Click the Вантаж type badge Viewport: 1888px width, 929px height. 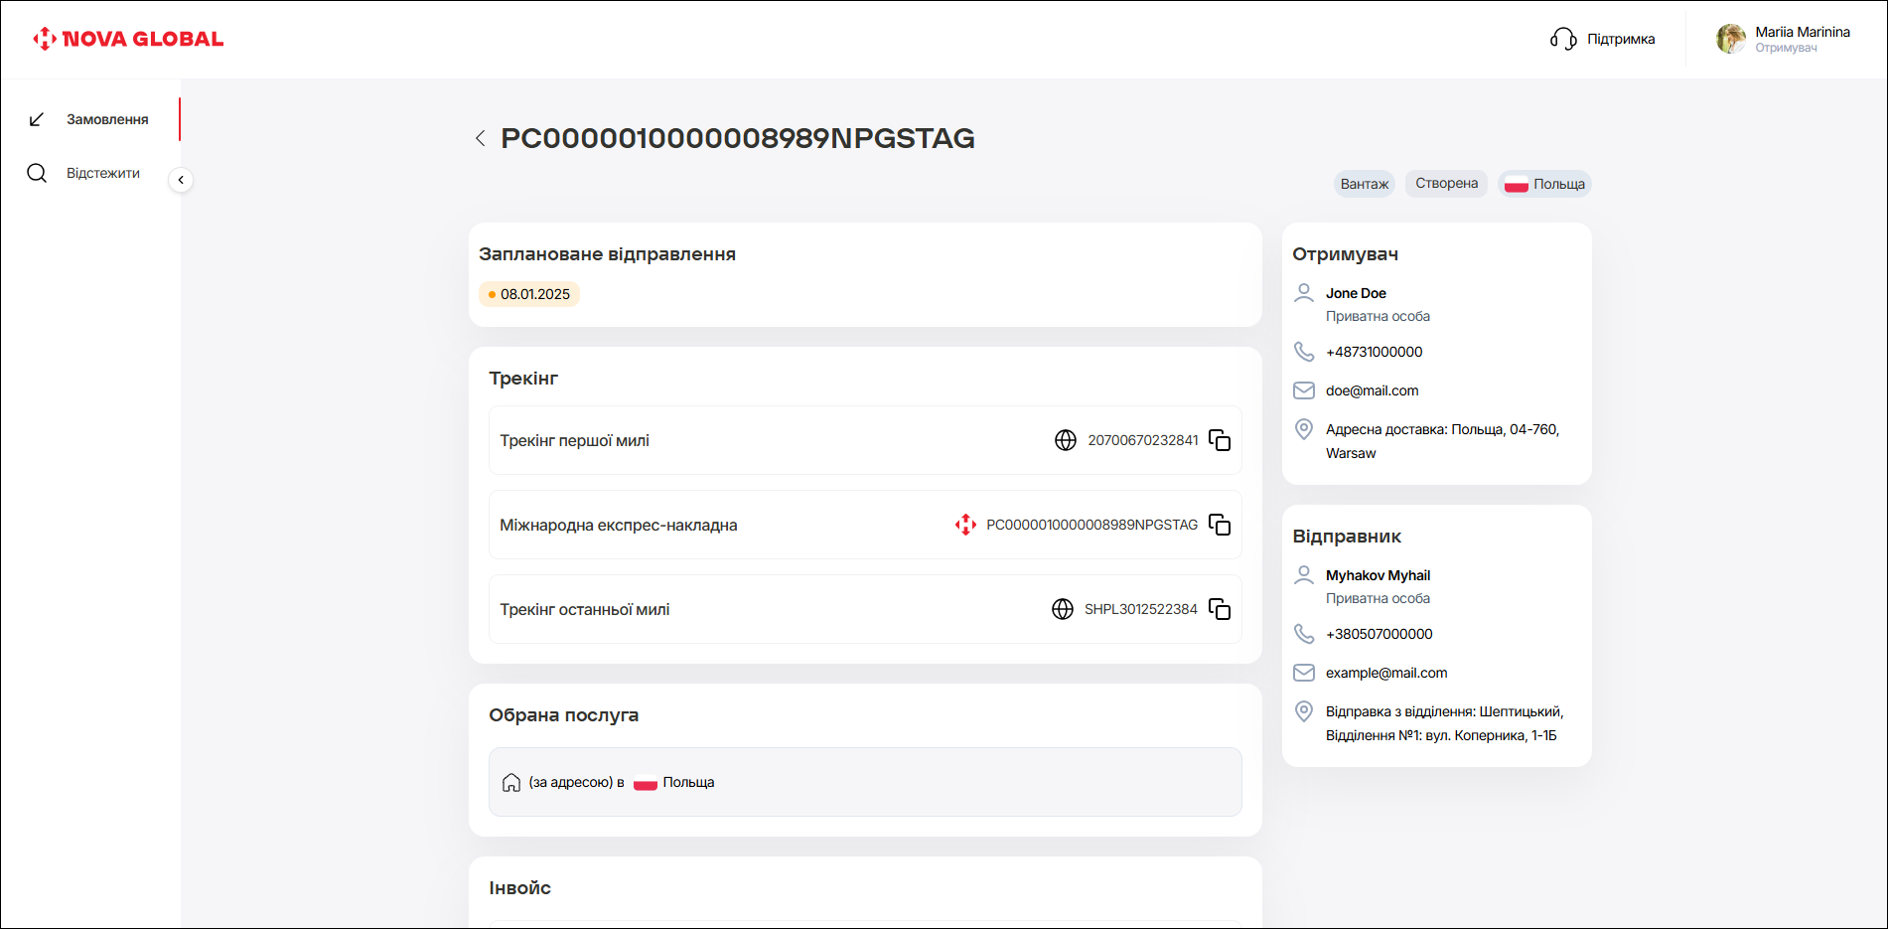point(1364,184)
